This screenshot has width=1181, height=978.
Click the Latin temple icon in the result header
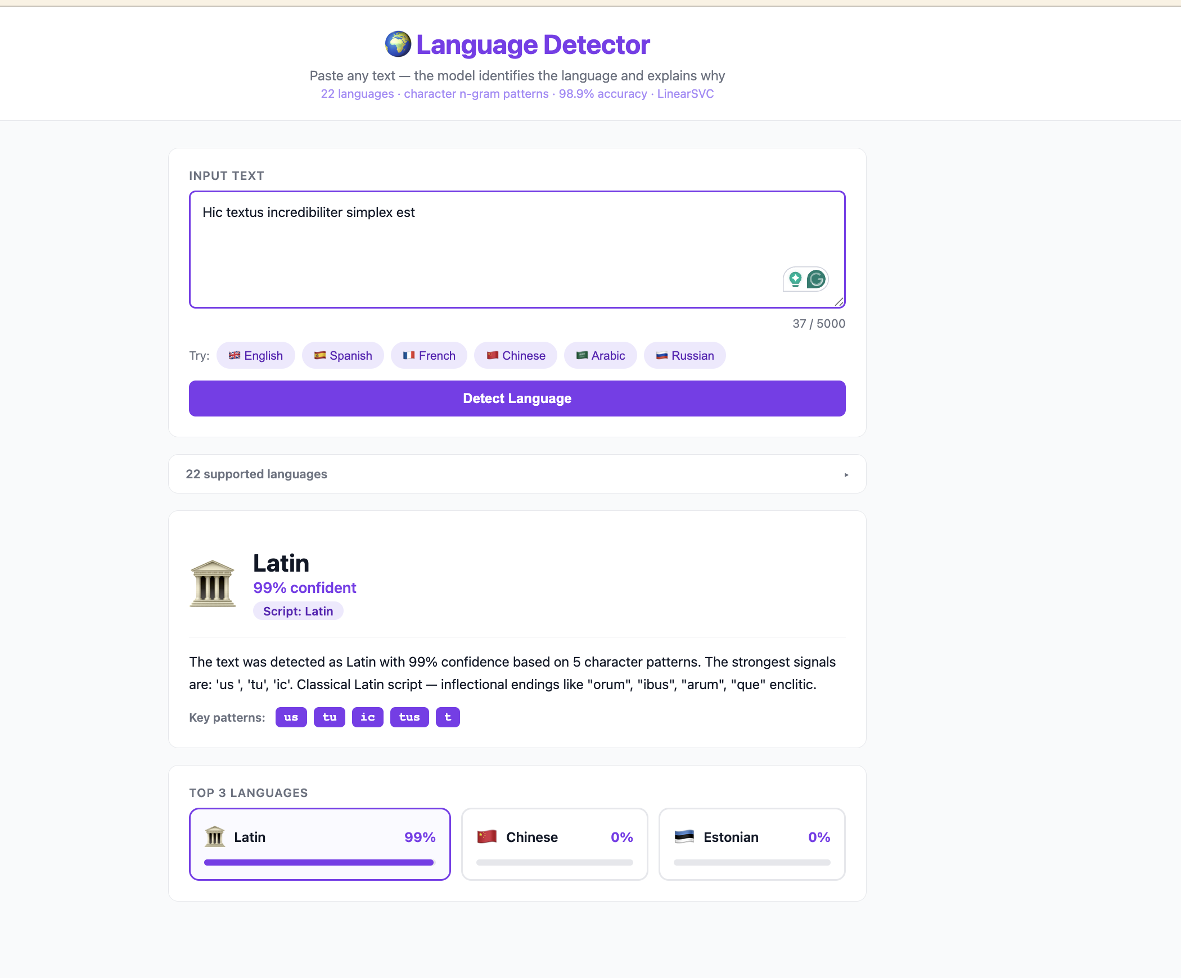[x=213, y=583]
